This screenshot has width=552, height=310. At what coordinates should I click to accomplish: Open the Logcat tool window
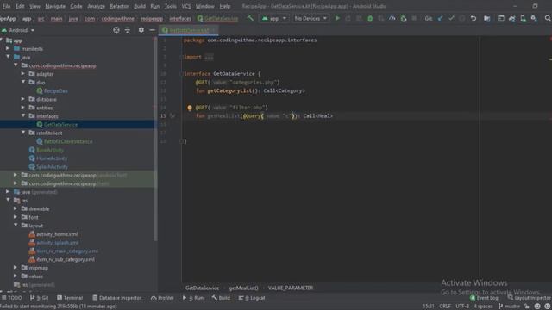point(252,298)
